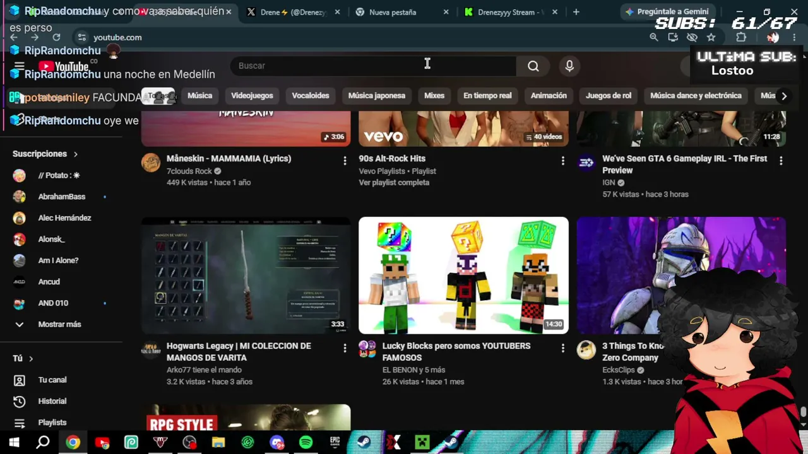808x454 pixels.
Task: Close the Nueva pestaña tab
Action: pos(446,12)
